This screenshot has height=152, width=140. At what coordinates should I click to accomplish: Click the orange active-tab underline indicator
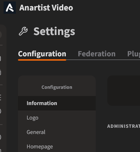point(42,60)
